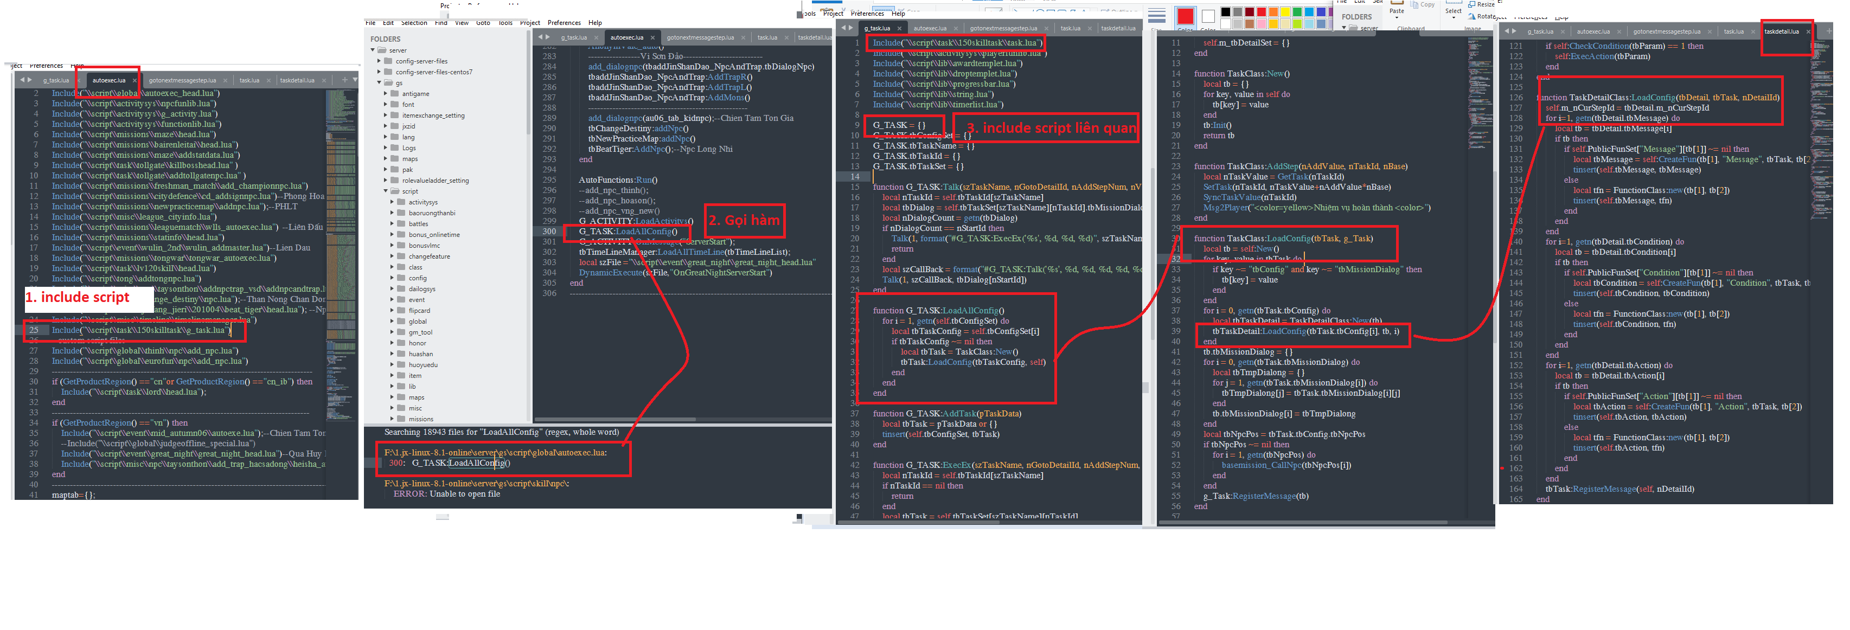The width and height of the screenshot is (1850, 630).
Task: Open the Preferences menu
Action: [x=565, y=22]
